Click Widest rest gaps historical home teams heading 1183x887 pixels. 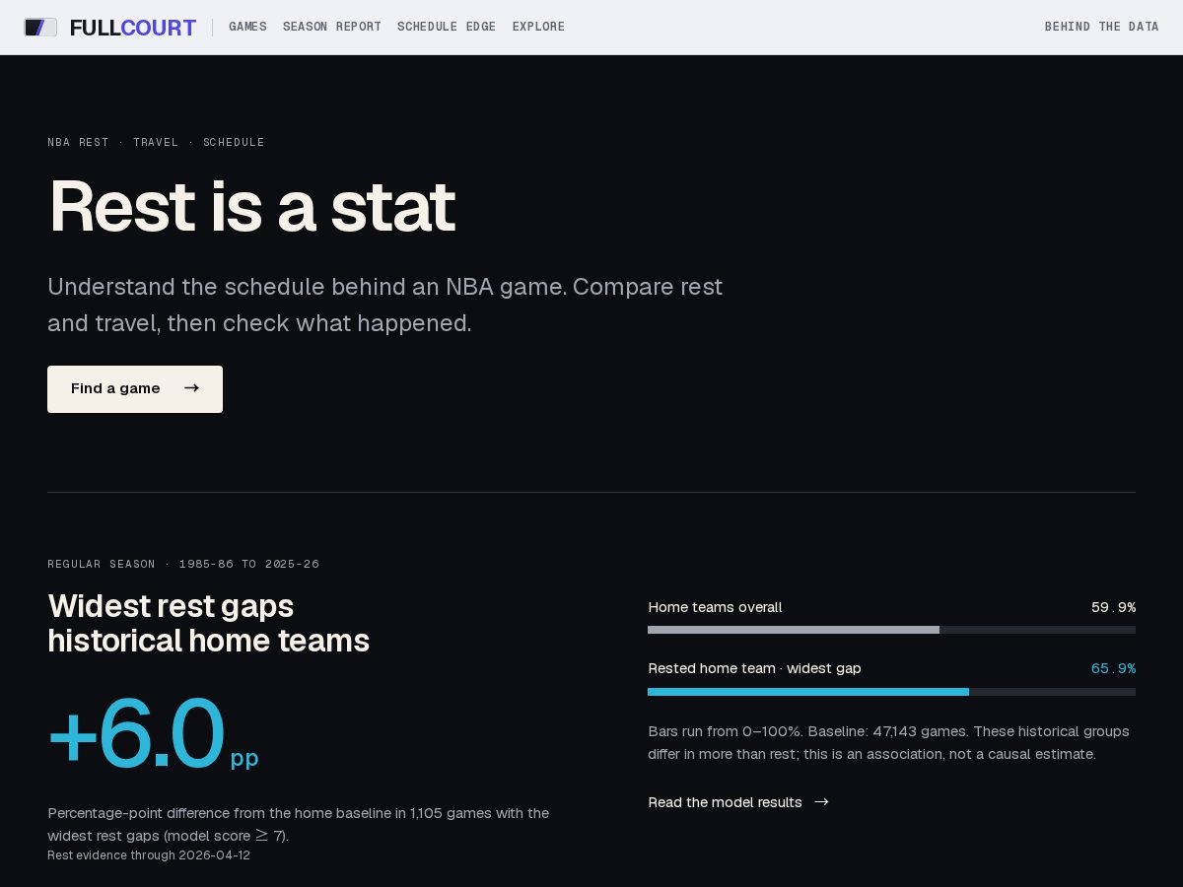point(209,623)
